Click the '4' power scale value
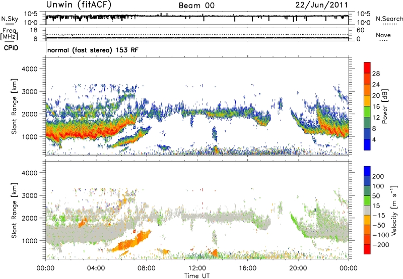Viewport: 403px width, 279px height. coord(374,139)
